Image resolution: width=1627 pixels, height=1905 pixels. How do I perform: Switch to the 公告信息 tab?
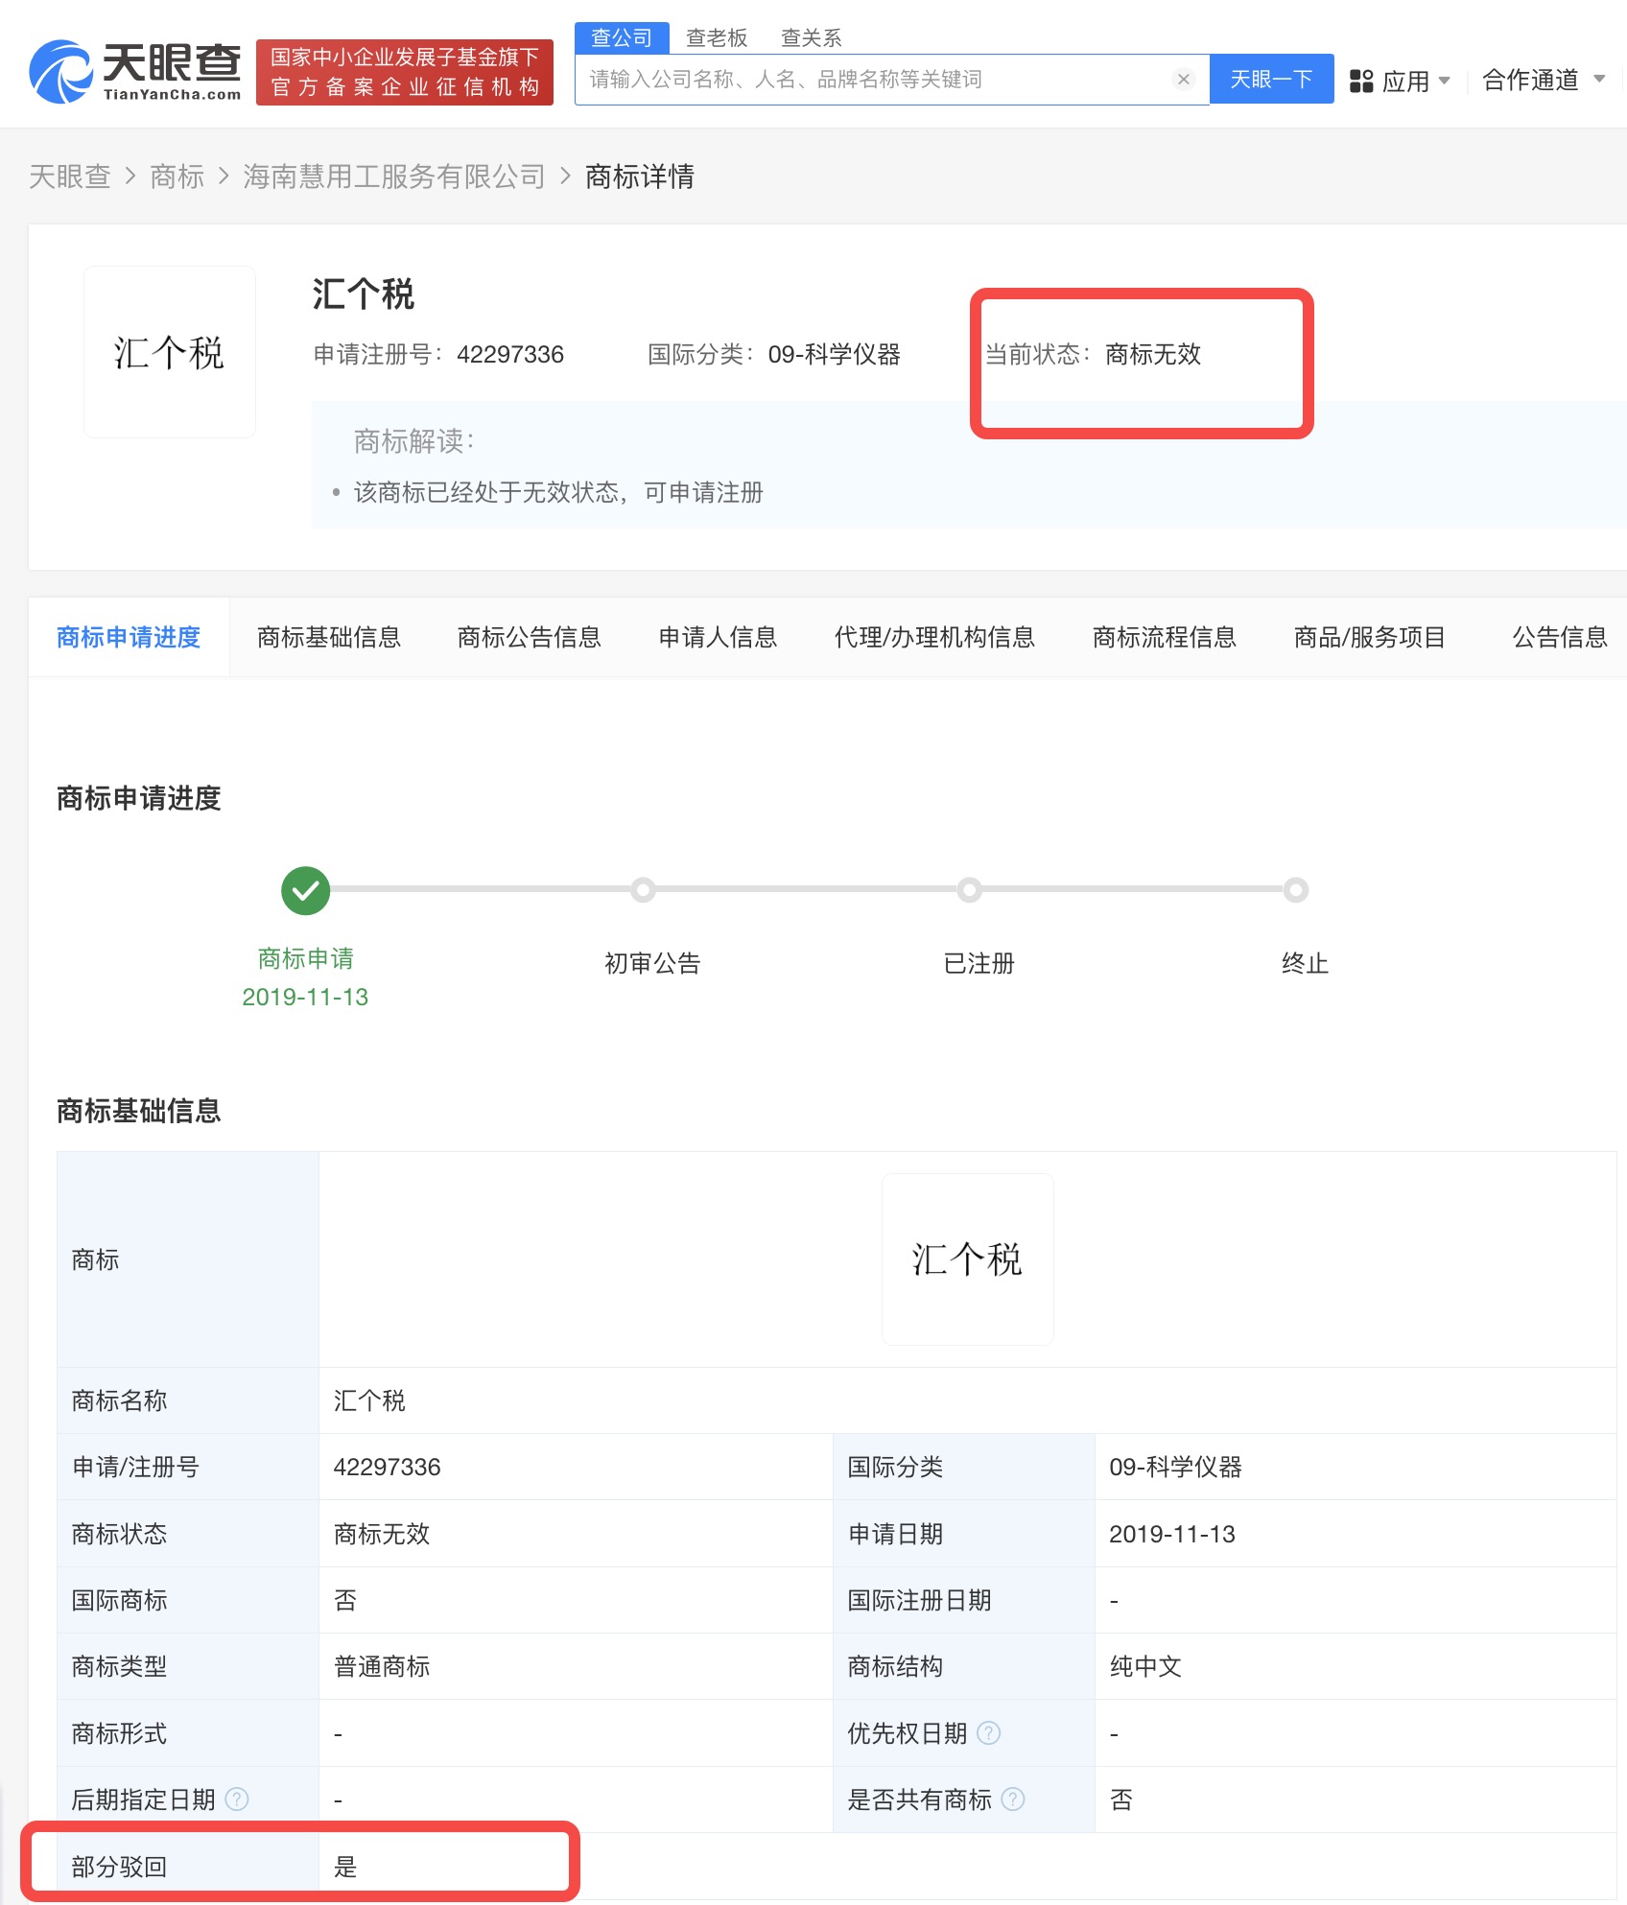(x=1560, y=637)
